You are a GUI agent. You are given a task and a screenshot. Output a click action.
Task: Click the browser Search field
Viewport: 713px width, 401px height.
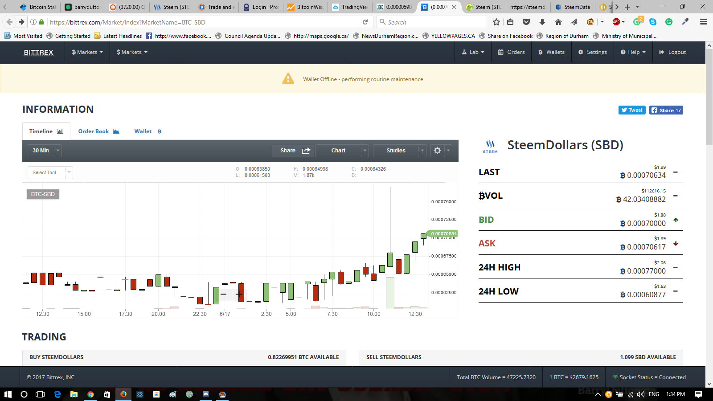coord(431,22)
